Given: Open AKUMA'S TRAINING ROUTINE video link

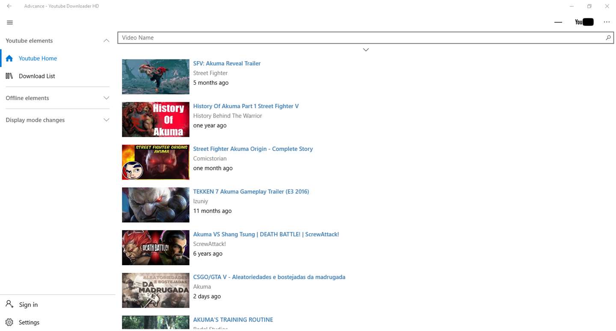Looking at the screenshot, I should coord(233,319).
